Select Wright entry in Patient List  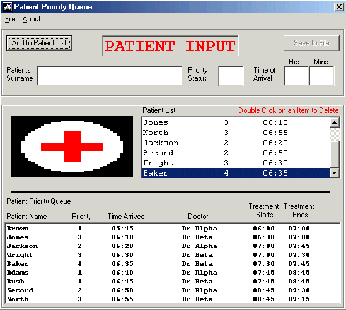236,163
